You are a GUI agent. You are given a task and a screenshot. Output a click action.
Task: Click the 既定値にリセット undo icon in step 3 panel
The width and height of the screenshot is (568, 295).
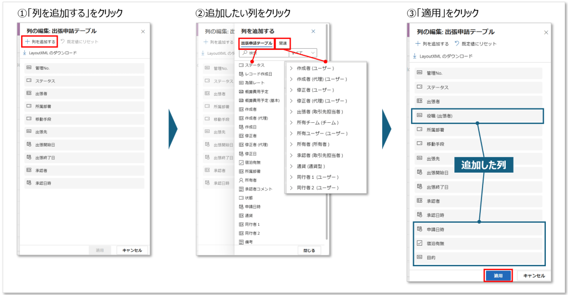[457, 44]
